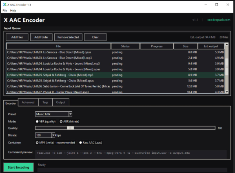The image size is (235, 173).
Task: Select Sebjak & Fahlberg Chaka [Mixed].mp3 row
Action: click(115, 75)
